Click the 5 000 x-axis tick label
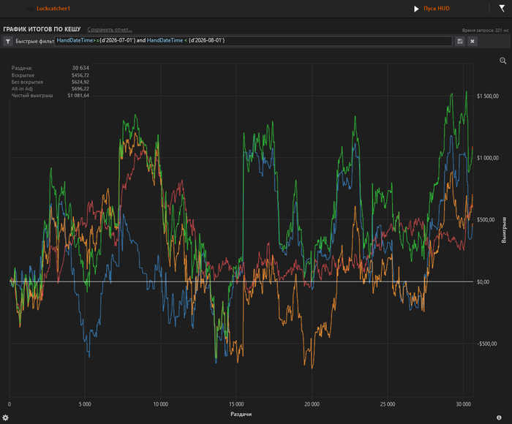The image size is (512, 424). (x=85, y=404)
